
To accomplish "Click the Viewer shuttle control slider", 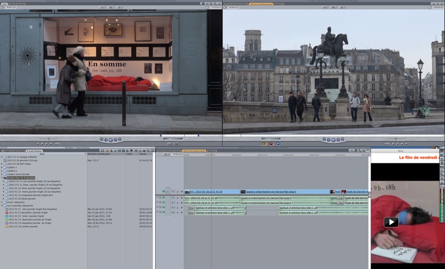I will pos(49,139).
